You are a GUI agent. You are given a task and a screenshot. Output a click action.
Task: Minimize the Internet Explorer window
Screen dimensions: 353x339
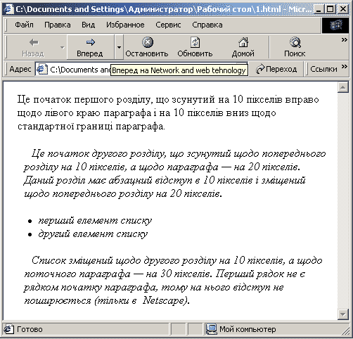(x=318, y=9)
